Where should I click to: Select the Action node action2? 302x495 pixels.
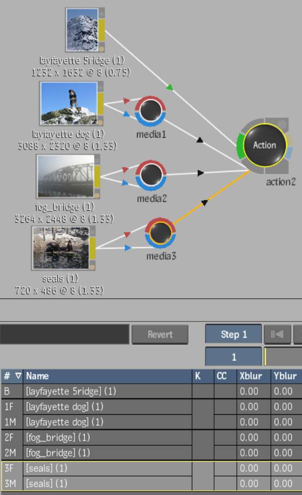(264, 145)
